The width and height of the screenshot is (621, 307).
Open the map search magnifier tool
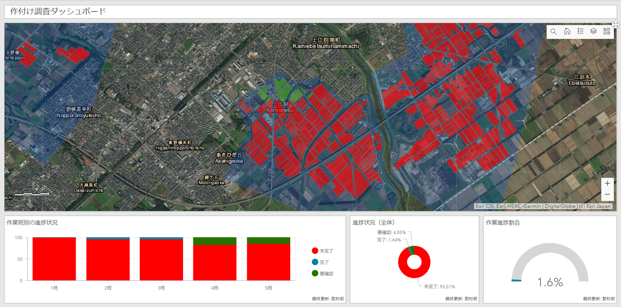point(553,31)
